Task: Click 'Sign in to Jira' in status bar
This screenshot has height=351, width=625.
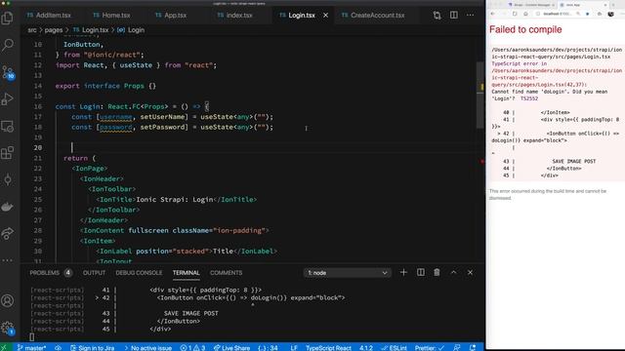Action: point(93,347)
